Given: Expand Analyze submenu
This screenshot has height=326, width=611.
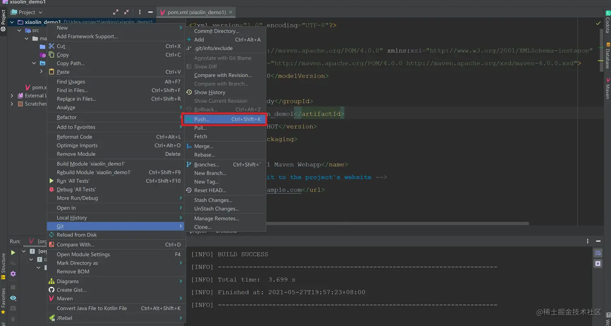Looking at the screenshot, I should click(x=181, y=107).
